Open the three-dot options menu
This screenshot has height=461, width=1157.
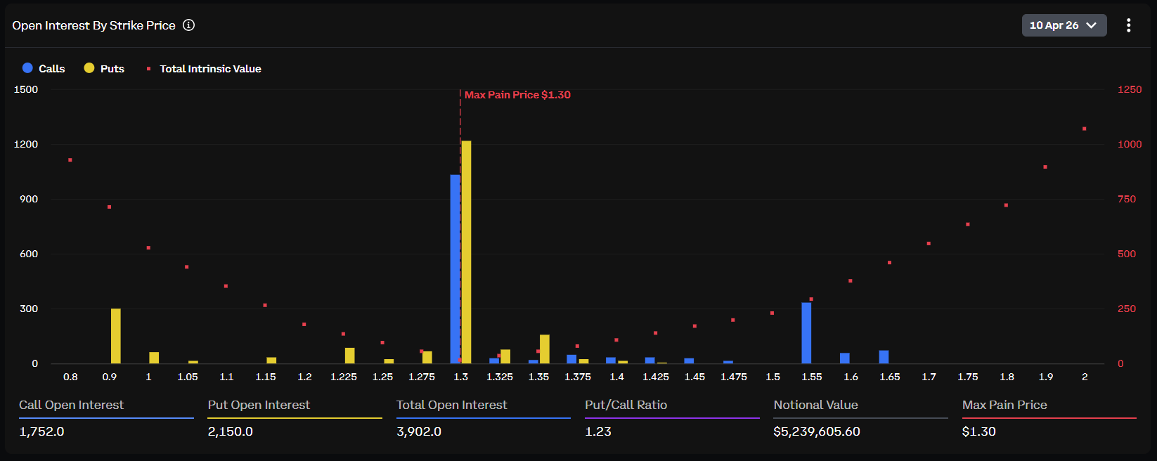pyautogui.click(x=1128, y=25)
